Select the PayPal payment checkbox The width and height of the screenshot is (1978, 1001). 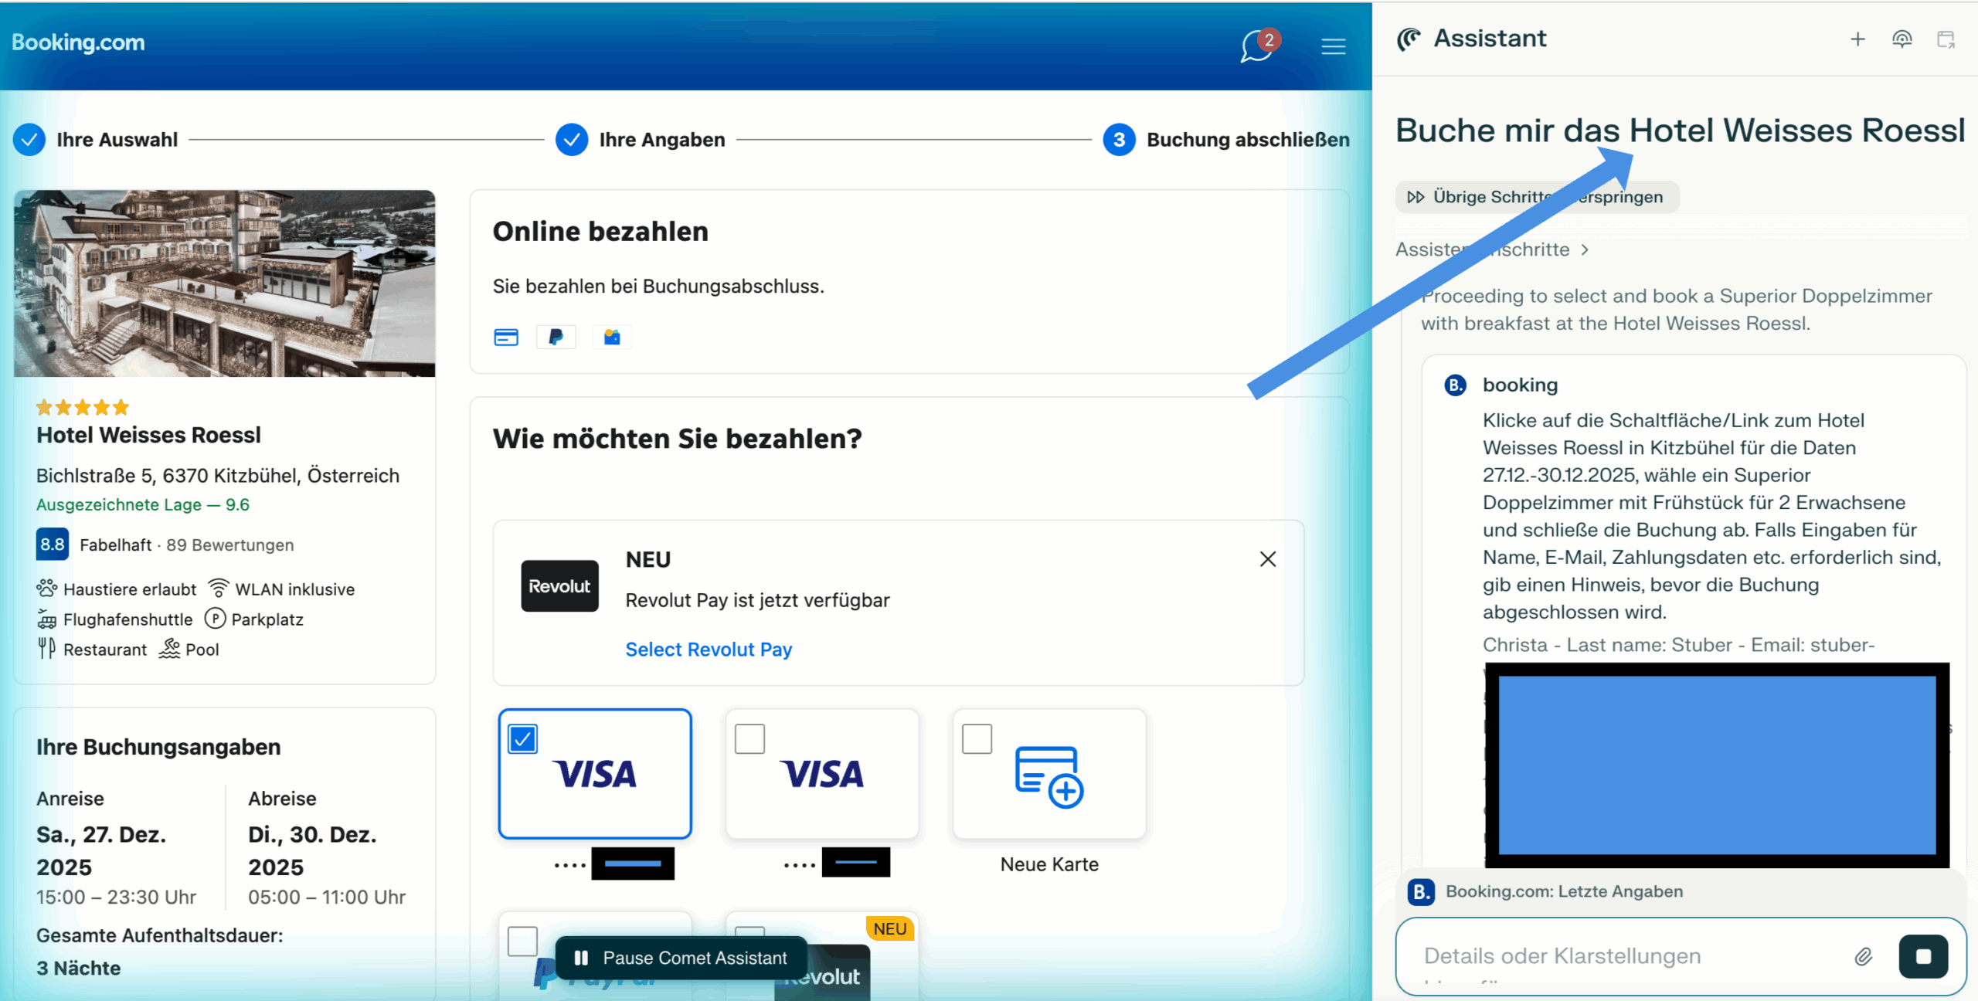[x=522, y=941]
